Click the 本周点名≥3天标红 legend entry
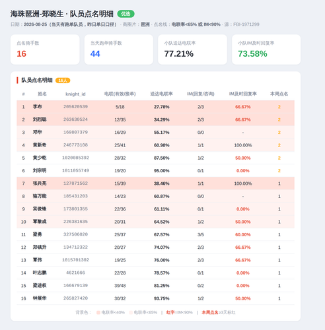Image resolution: width=325 pixels, height=330 pixels. (219, 312)
